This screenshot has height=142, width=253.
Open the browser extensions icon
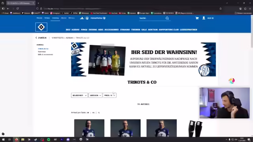pos(245,9)
